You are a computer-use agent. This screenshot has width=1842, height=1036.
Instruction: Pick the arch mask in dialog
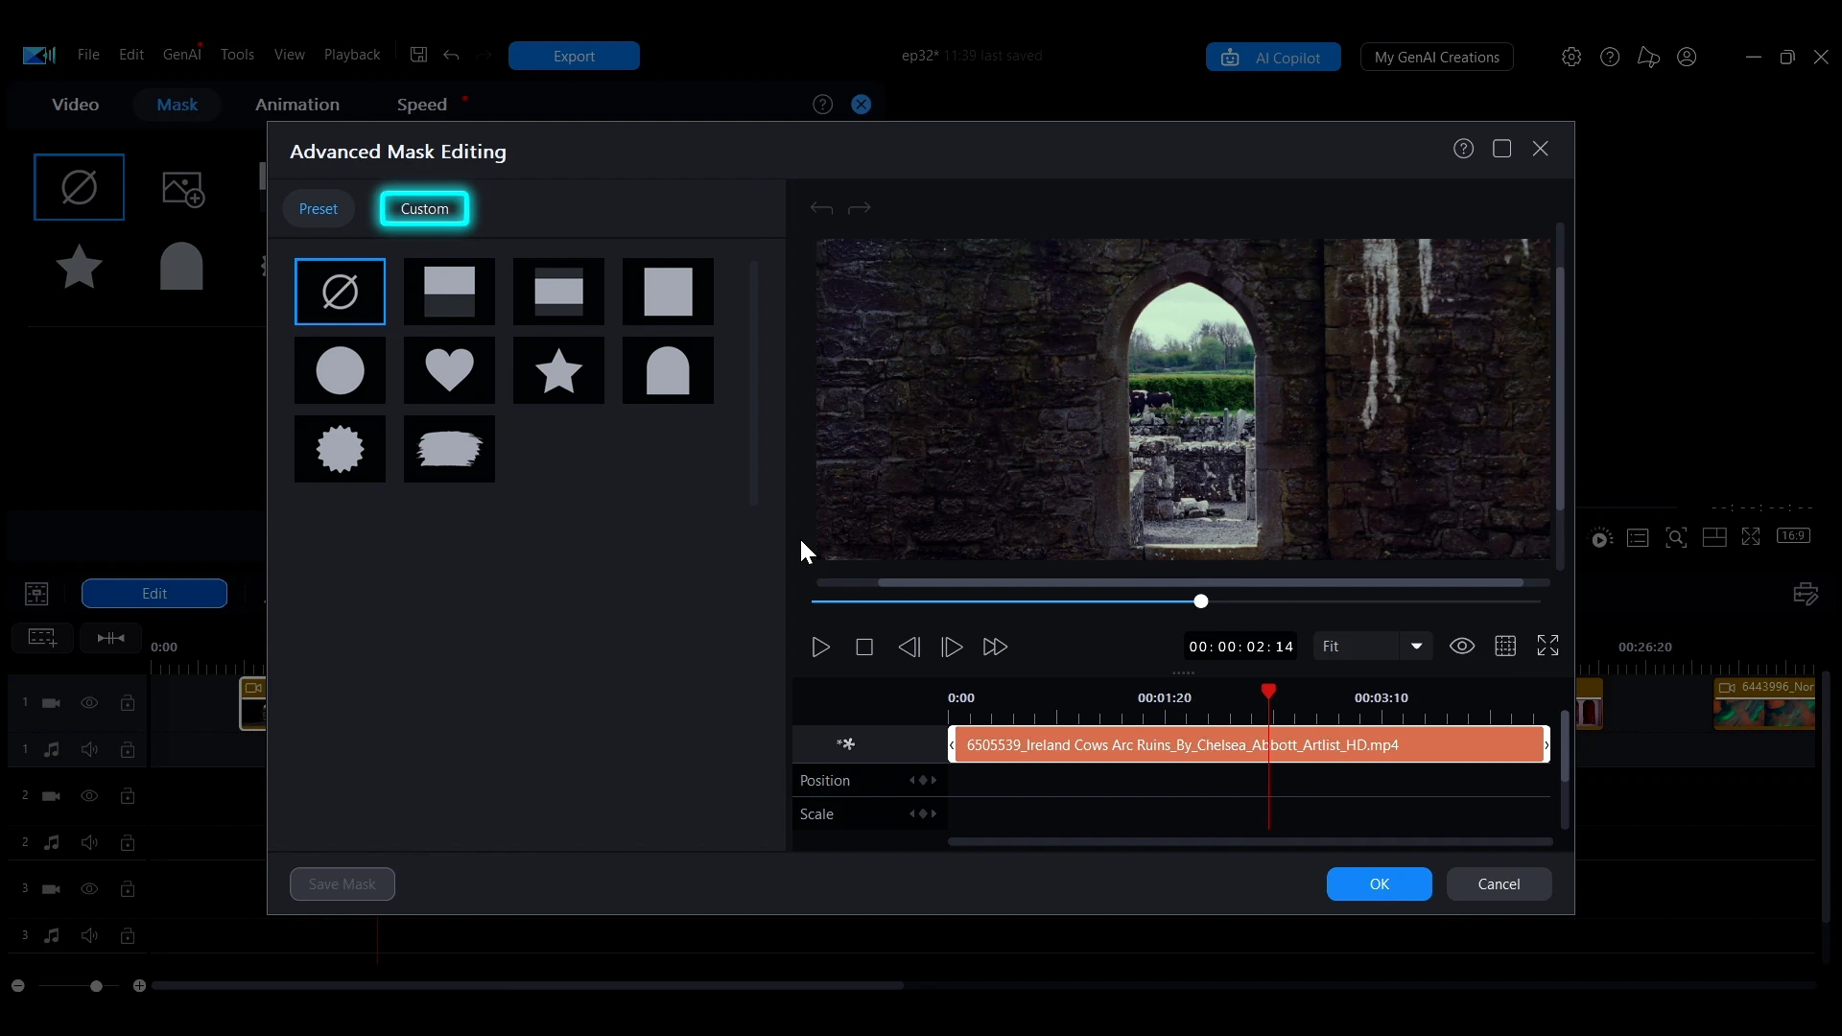(668, 370)
